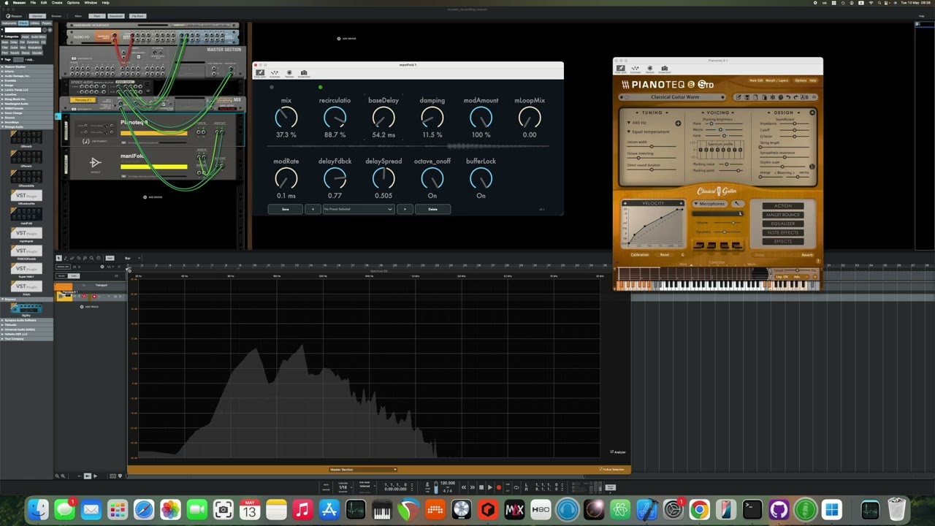Click microphone wrench settings icon in Pianoteq

(737, 204)
